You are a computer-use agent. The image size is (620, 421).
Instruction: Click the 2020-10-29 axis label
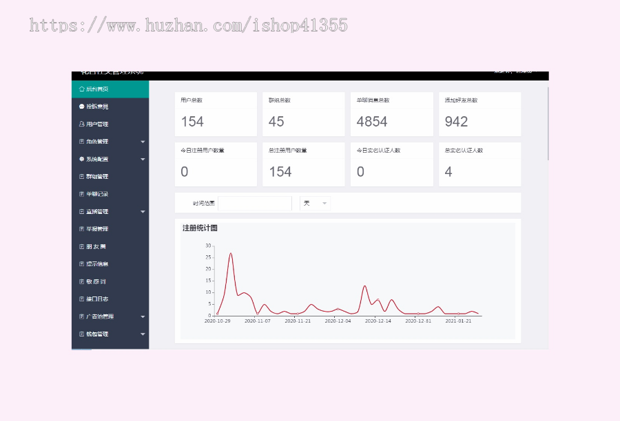pyautogui.click(x=217, y=321)
